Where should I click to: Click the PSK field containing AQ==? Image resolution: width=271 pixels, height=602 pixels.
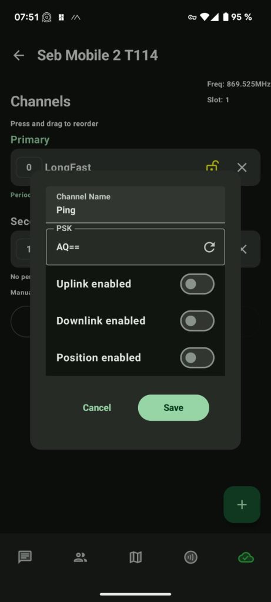tap(135, 247)
